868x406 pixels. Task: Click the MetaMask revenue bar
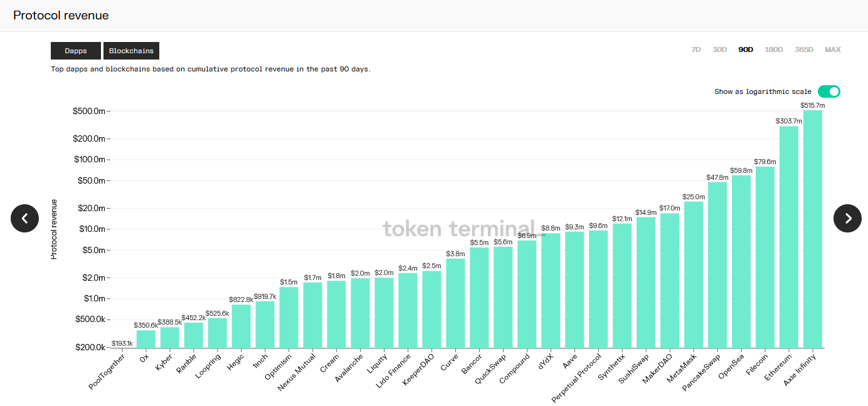coord(693,274)
